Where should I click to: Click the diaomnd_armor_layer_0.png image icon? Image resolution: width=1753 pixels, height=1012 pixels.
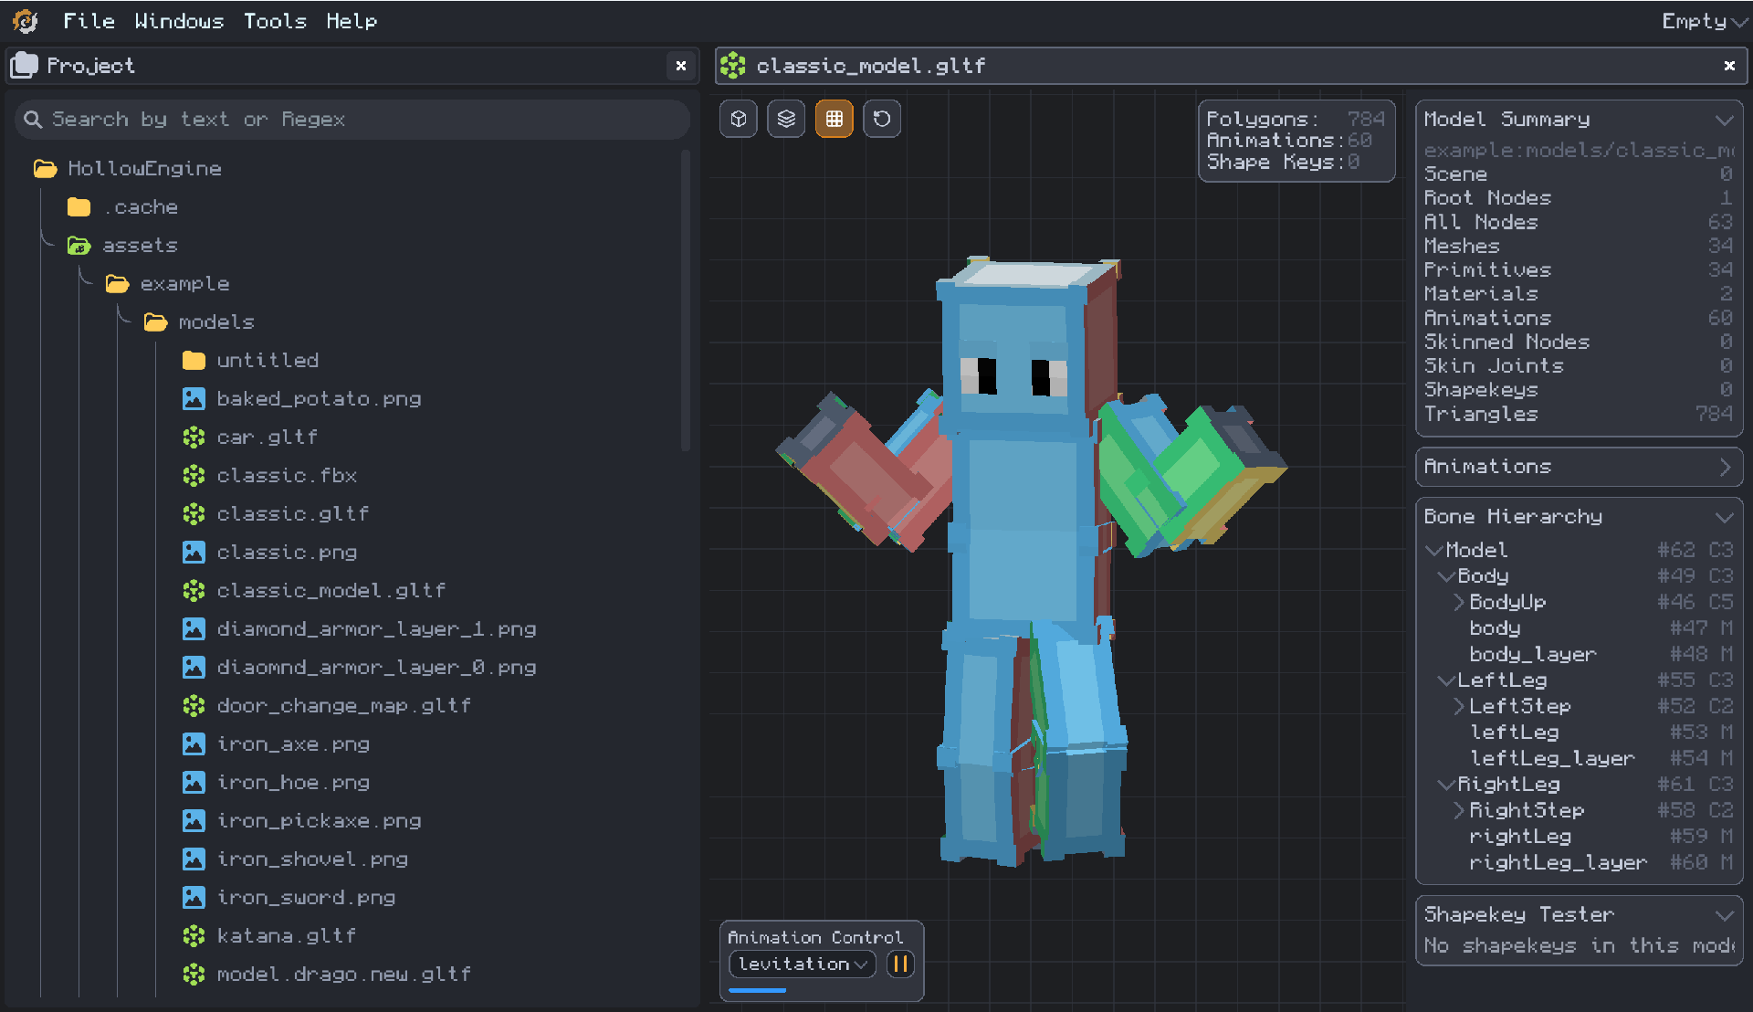(194, 668)
